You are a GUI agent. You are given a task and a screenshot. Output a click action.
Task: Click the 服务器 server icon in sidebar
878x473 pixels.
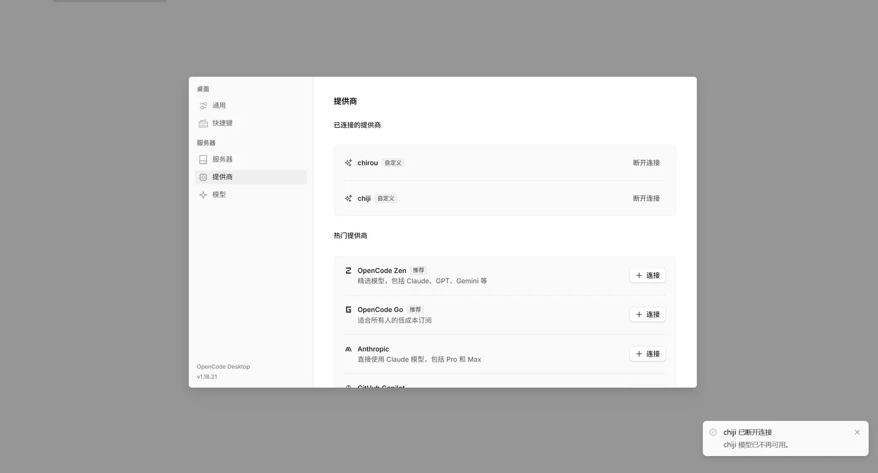tap(203, 160)
